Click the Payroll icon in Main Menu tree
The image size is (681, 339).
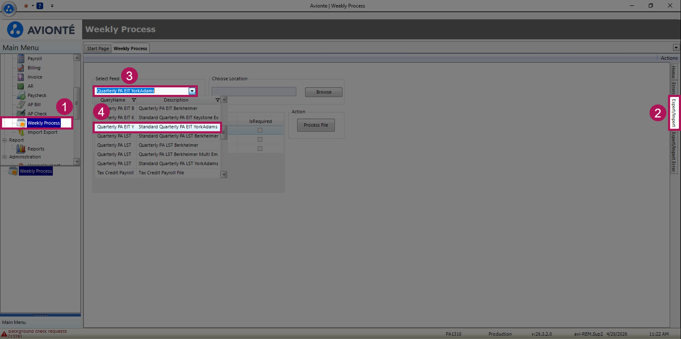(21, 59)
